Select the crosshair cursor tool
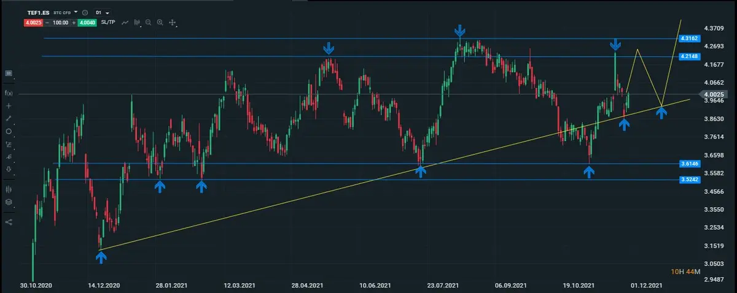The height and width of the screenshot is (293, 737). [x=9, y=105]
